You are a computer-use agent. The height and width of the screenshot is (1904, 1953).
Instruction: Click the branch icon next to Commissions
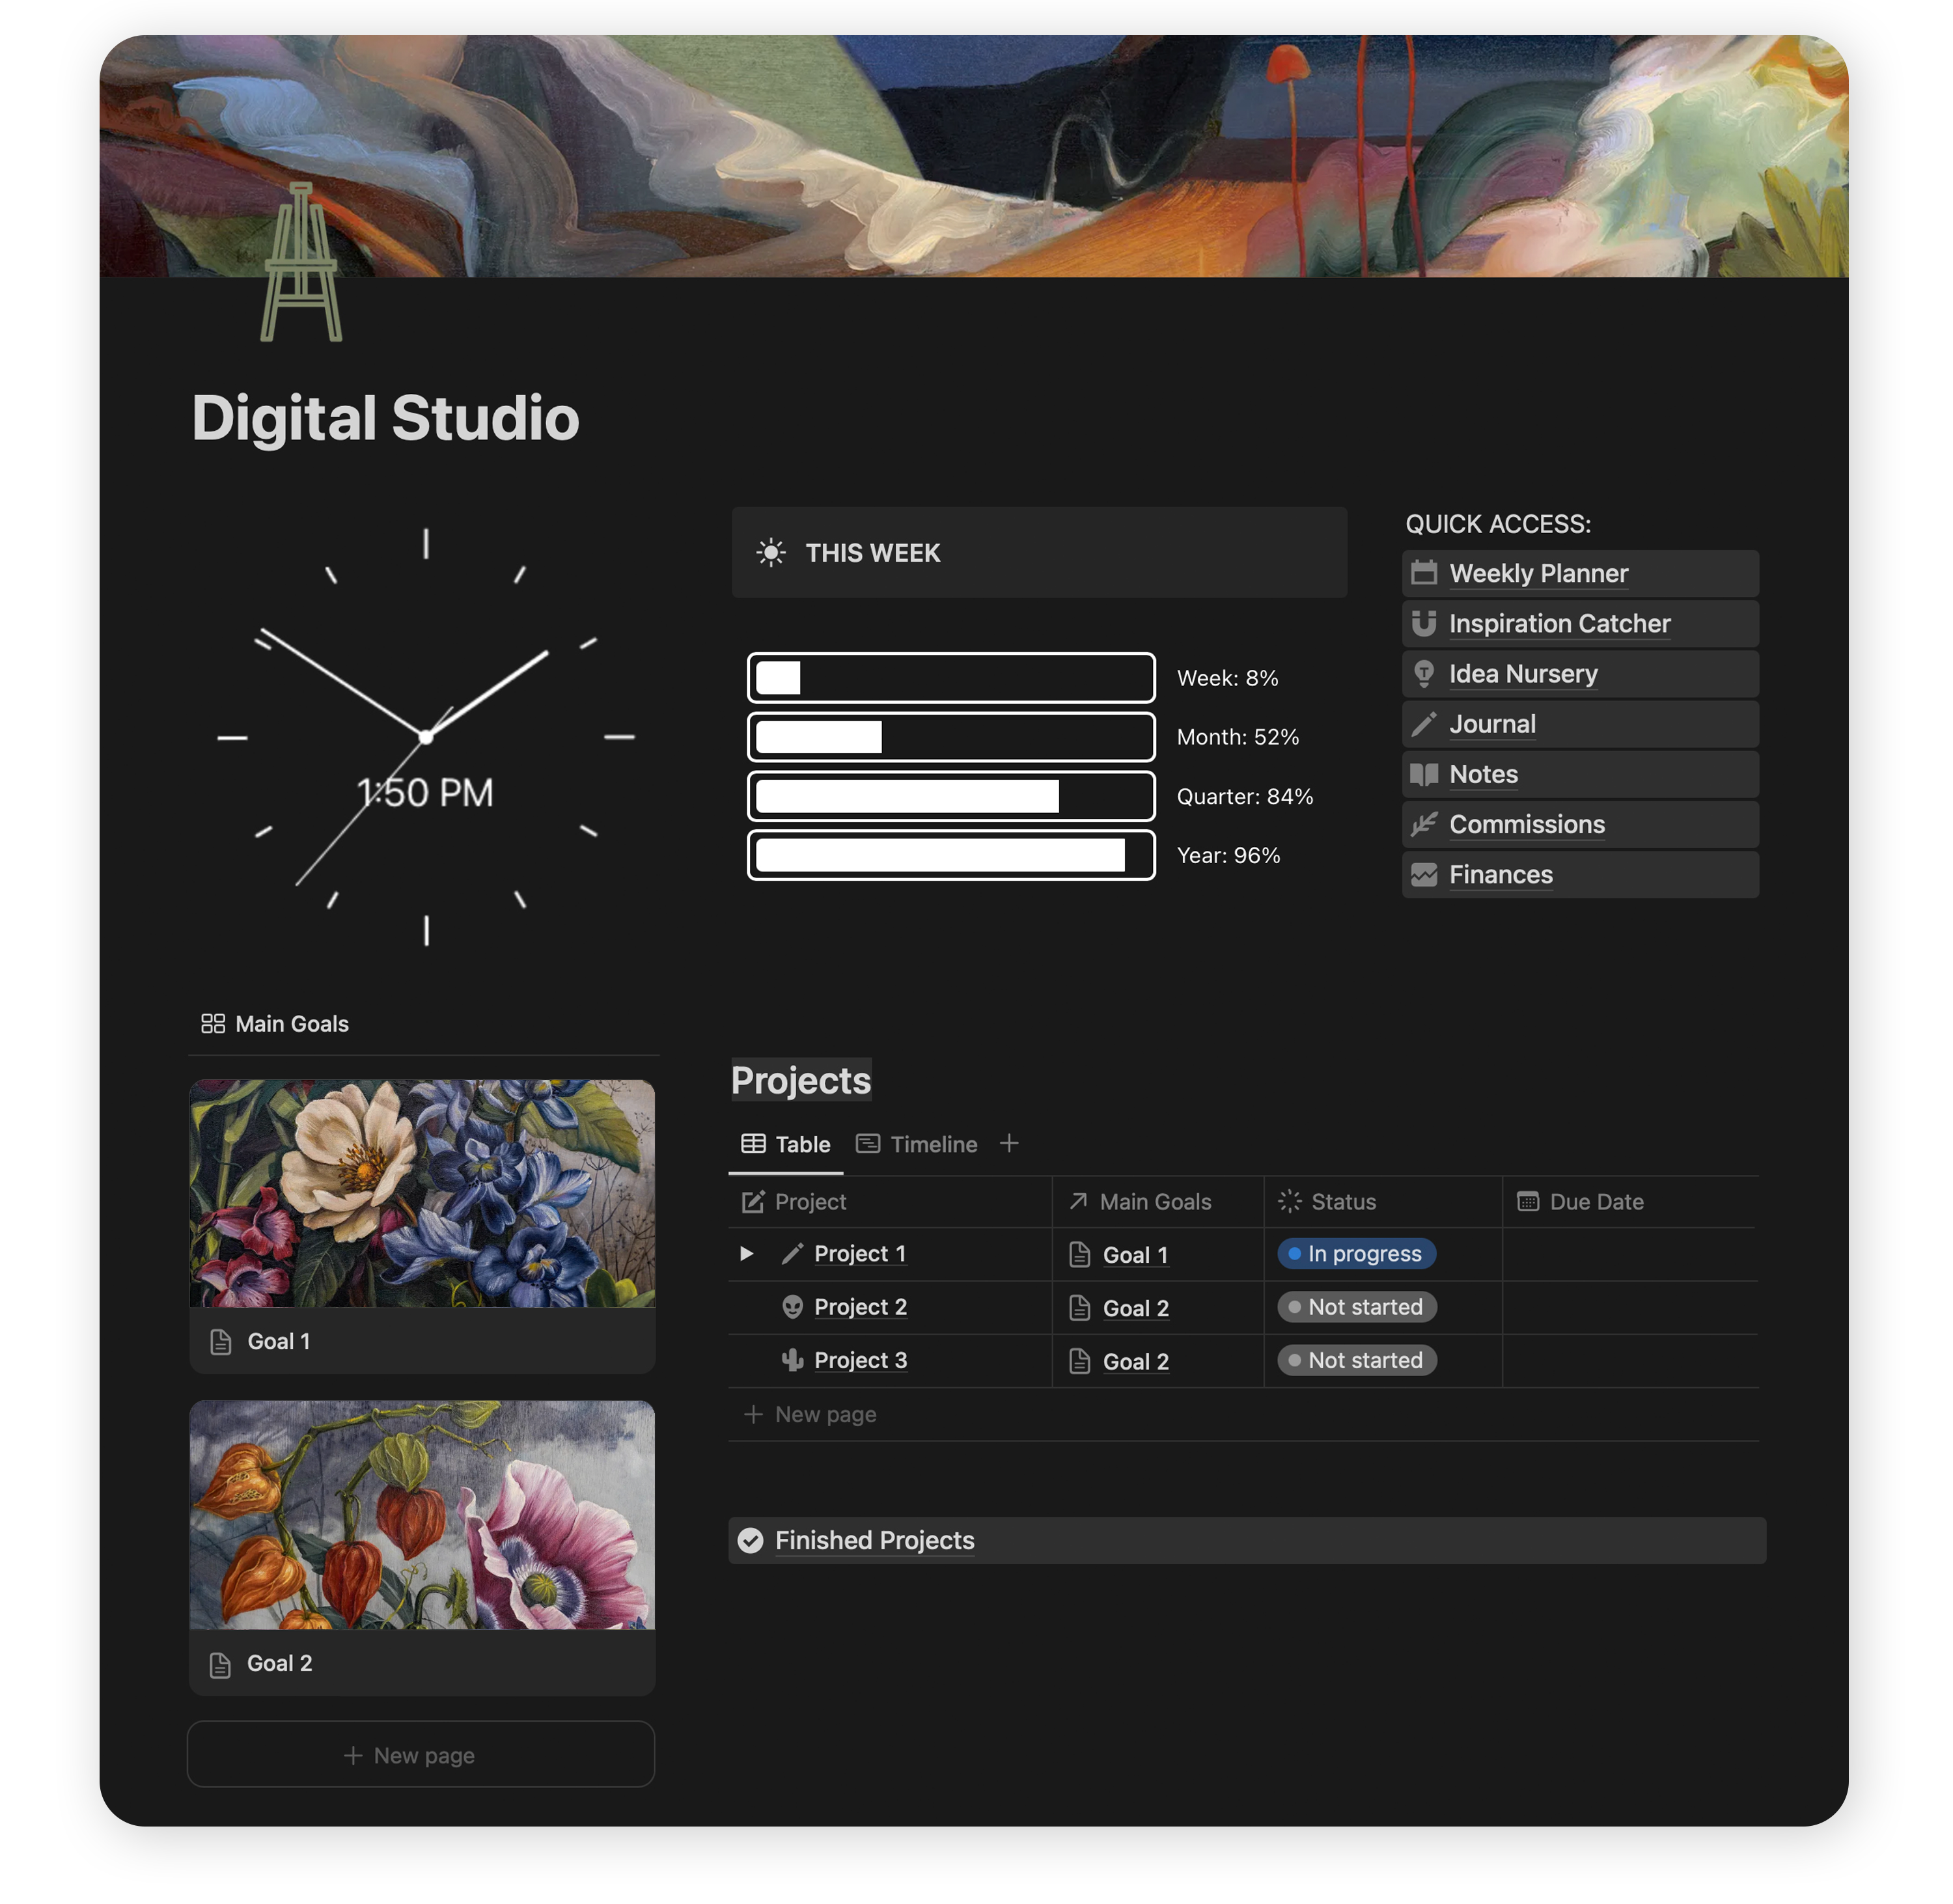point(1423,824)
